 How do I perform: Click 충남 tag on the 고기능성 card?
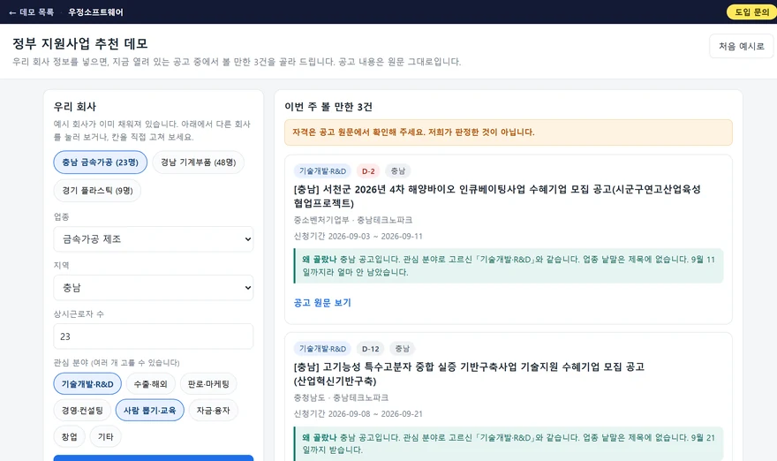point(403,349)
